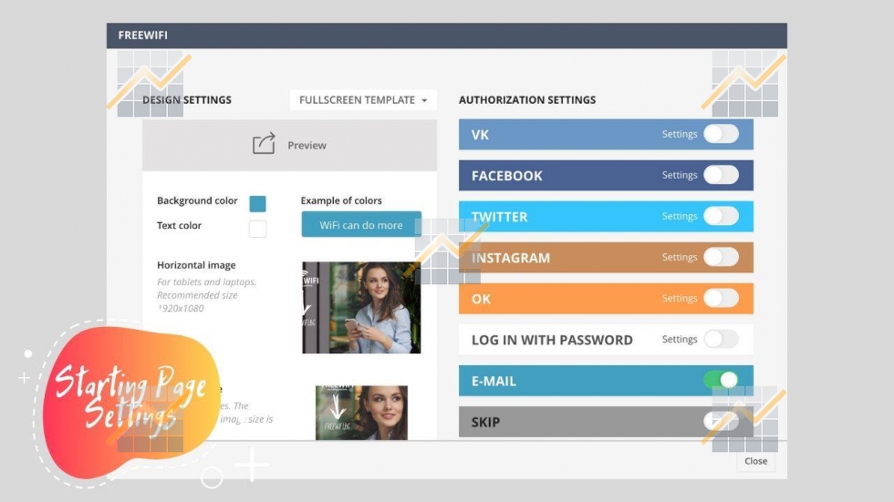Click the Design Settings heading

tap(186, 99)
